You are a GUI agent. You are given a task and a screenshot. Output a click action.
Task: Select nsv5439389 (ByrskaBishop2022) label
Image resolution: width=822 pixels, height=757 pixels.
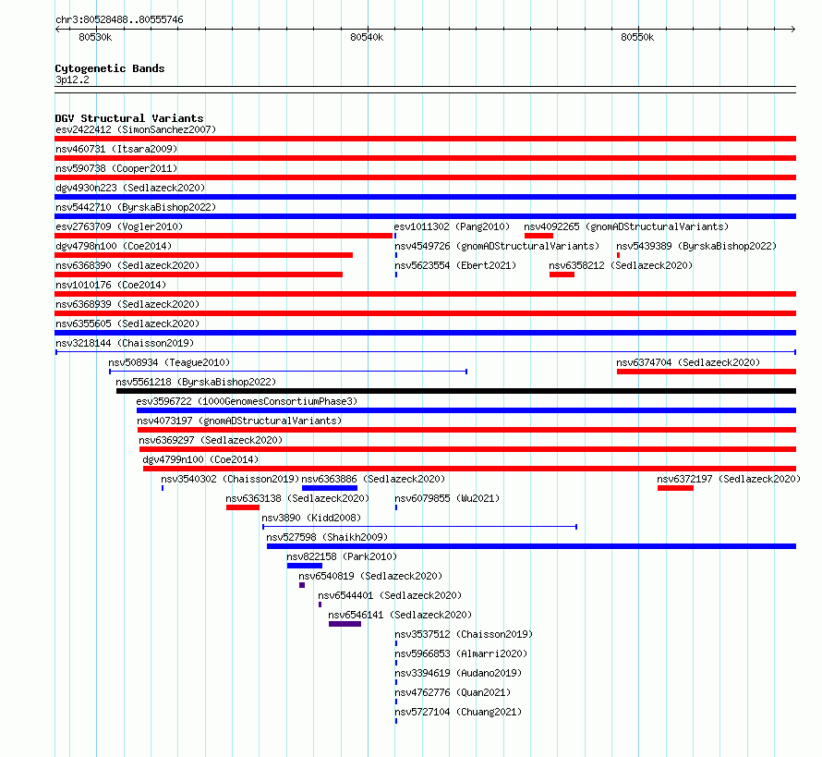coord(696,246)
